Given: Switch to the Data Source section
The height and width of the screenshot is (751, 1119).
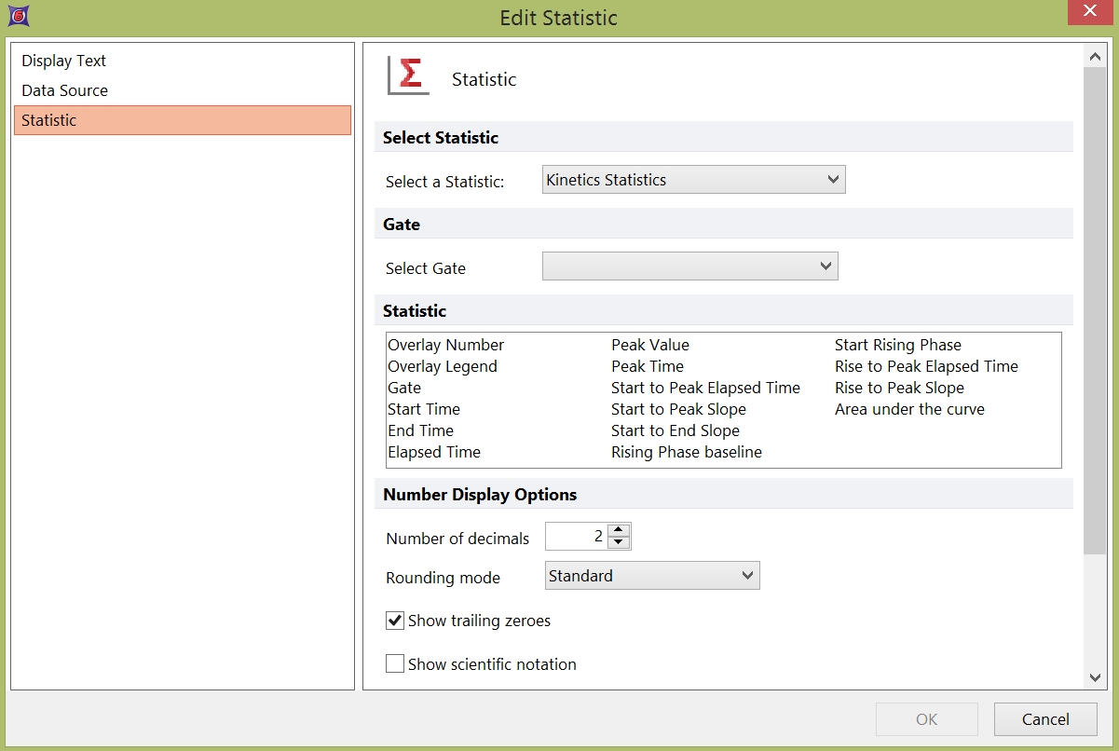Looking at the screenshot, I should click(65, 90).
